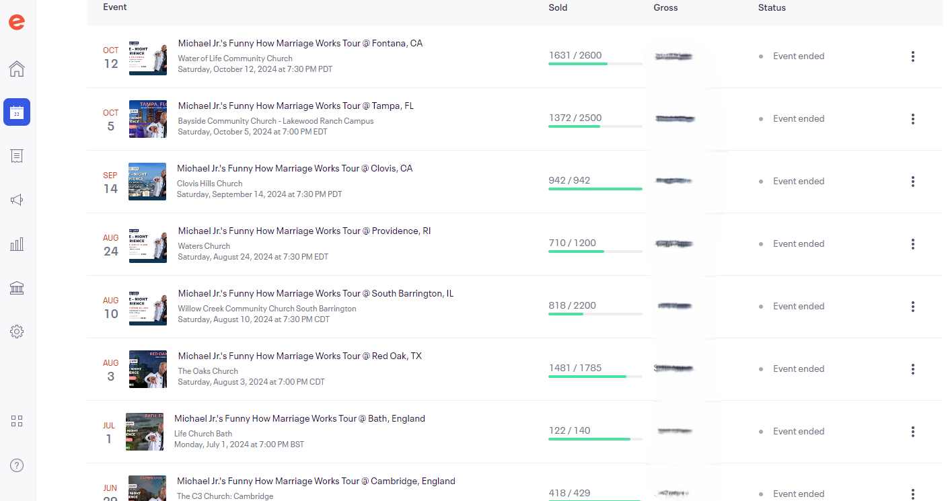Click the Fontana 1631 / 2600 sold progress bar
Viewport: 948px width, 501px height.
tap(595, 64)
